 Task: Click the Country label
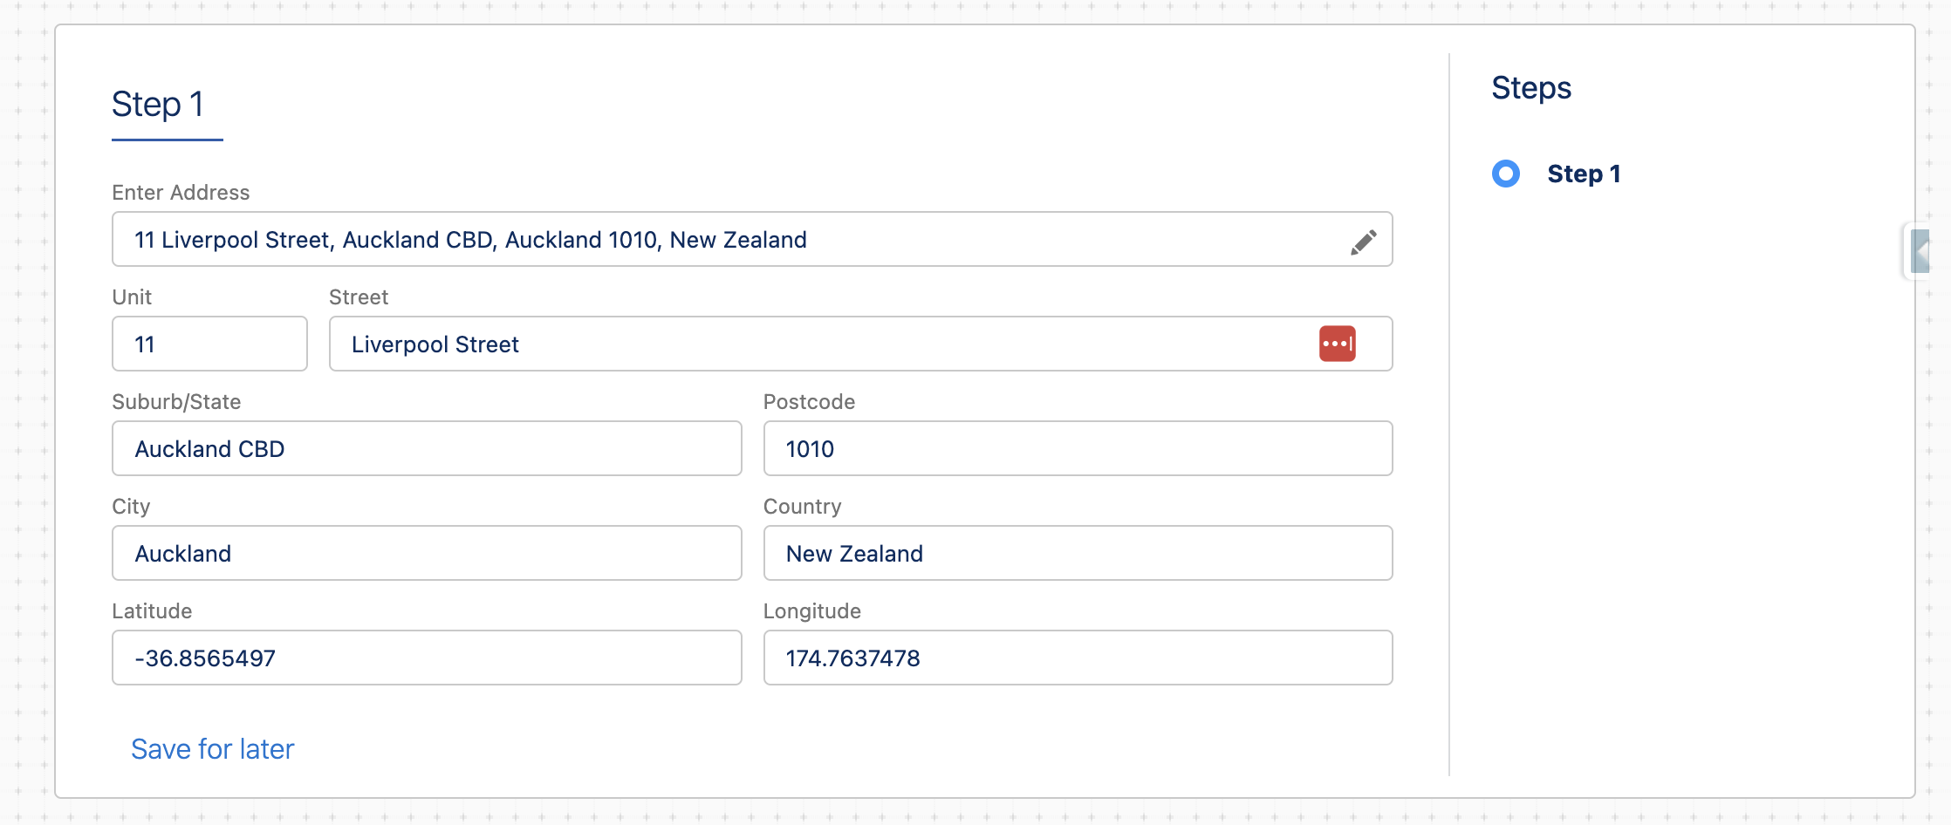click(x=802, y=507)
